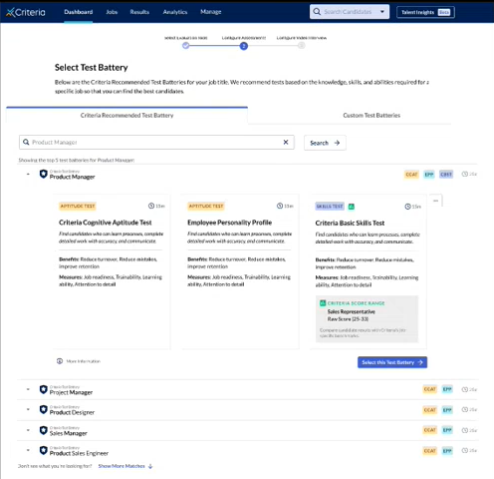Click Select this Test Battery button

click(392, 362)
